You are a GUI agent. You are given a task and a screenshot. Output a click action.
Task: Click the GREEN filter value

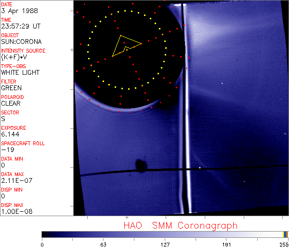(x=11, y=88)
